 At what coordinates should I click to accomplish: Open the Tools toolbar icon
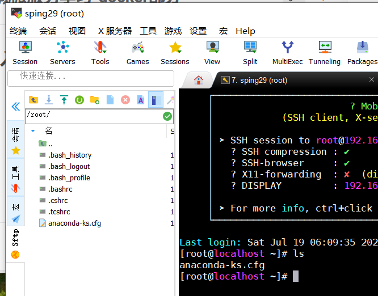tap(100, 53)
